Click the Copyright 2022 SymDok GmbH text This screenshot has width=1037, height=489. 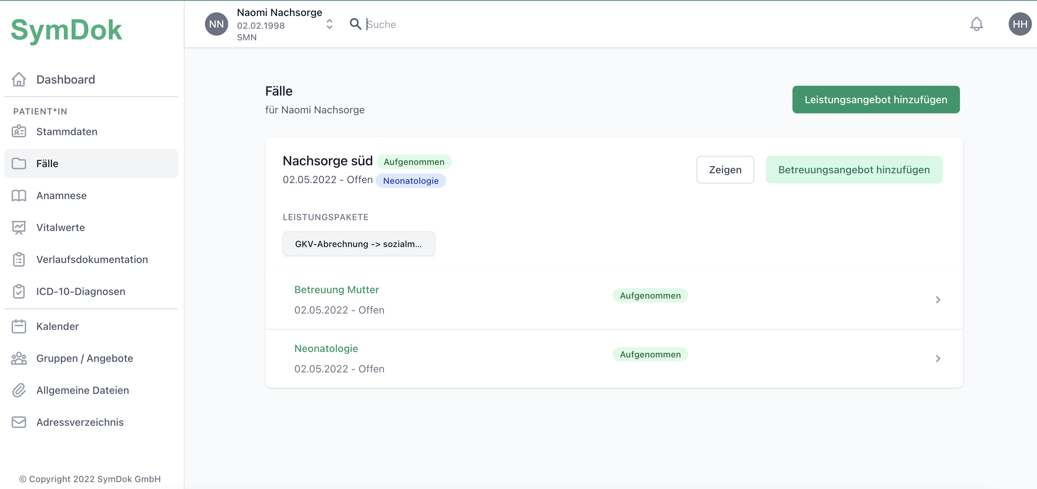pyautogui.click(x=90, y=479)
